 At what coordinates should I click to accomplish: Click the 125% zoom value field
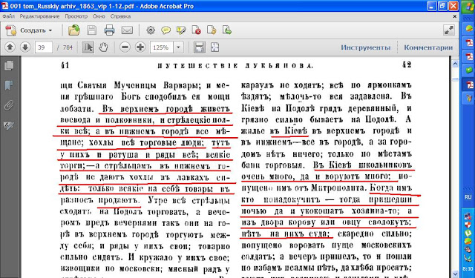[x=162, y=47]
